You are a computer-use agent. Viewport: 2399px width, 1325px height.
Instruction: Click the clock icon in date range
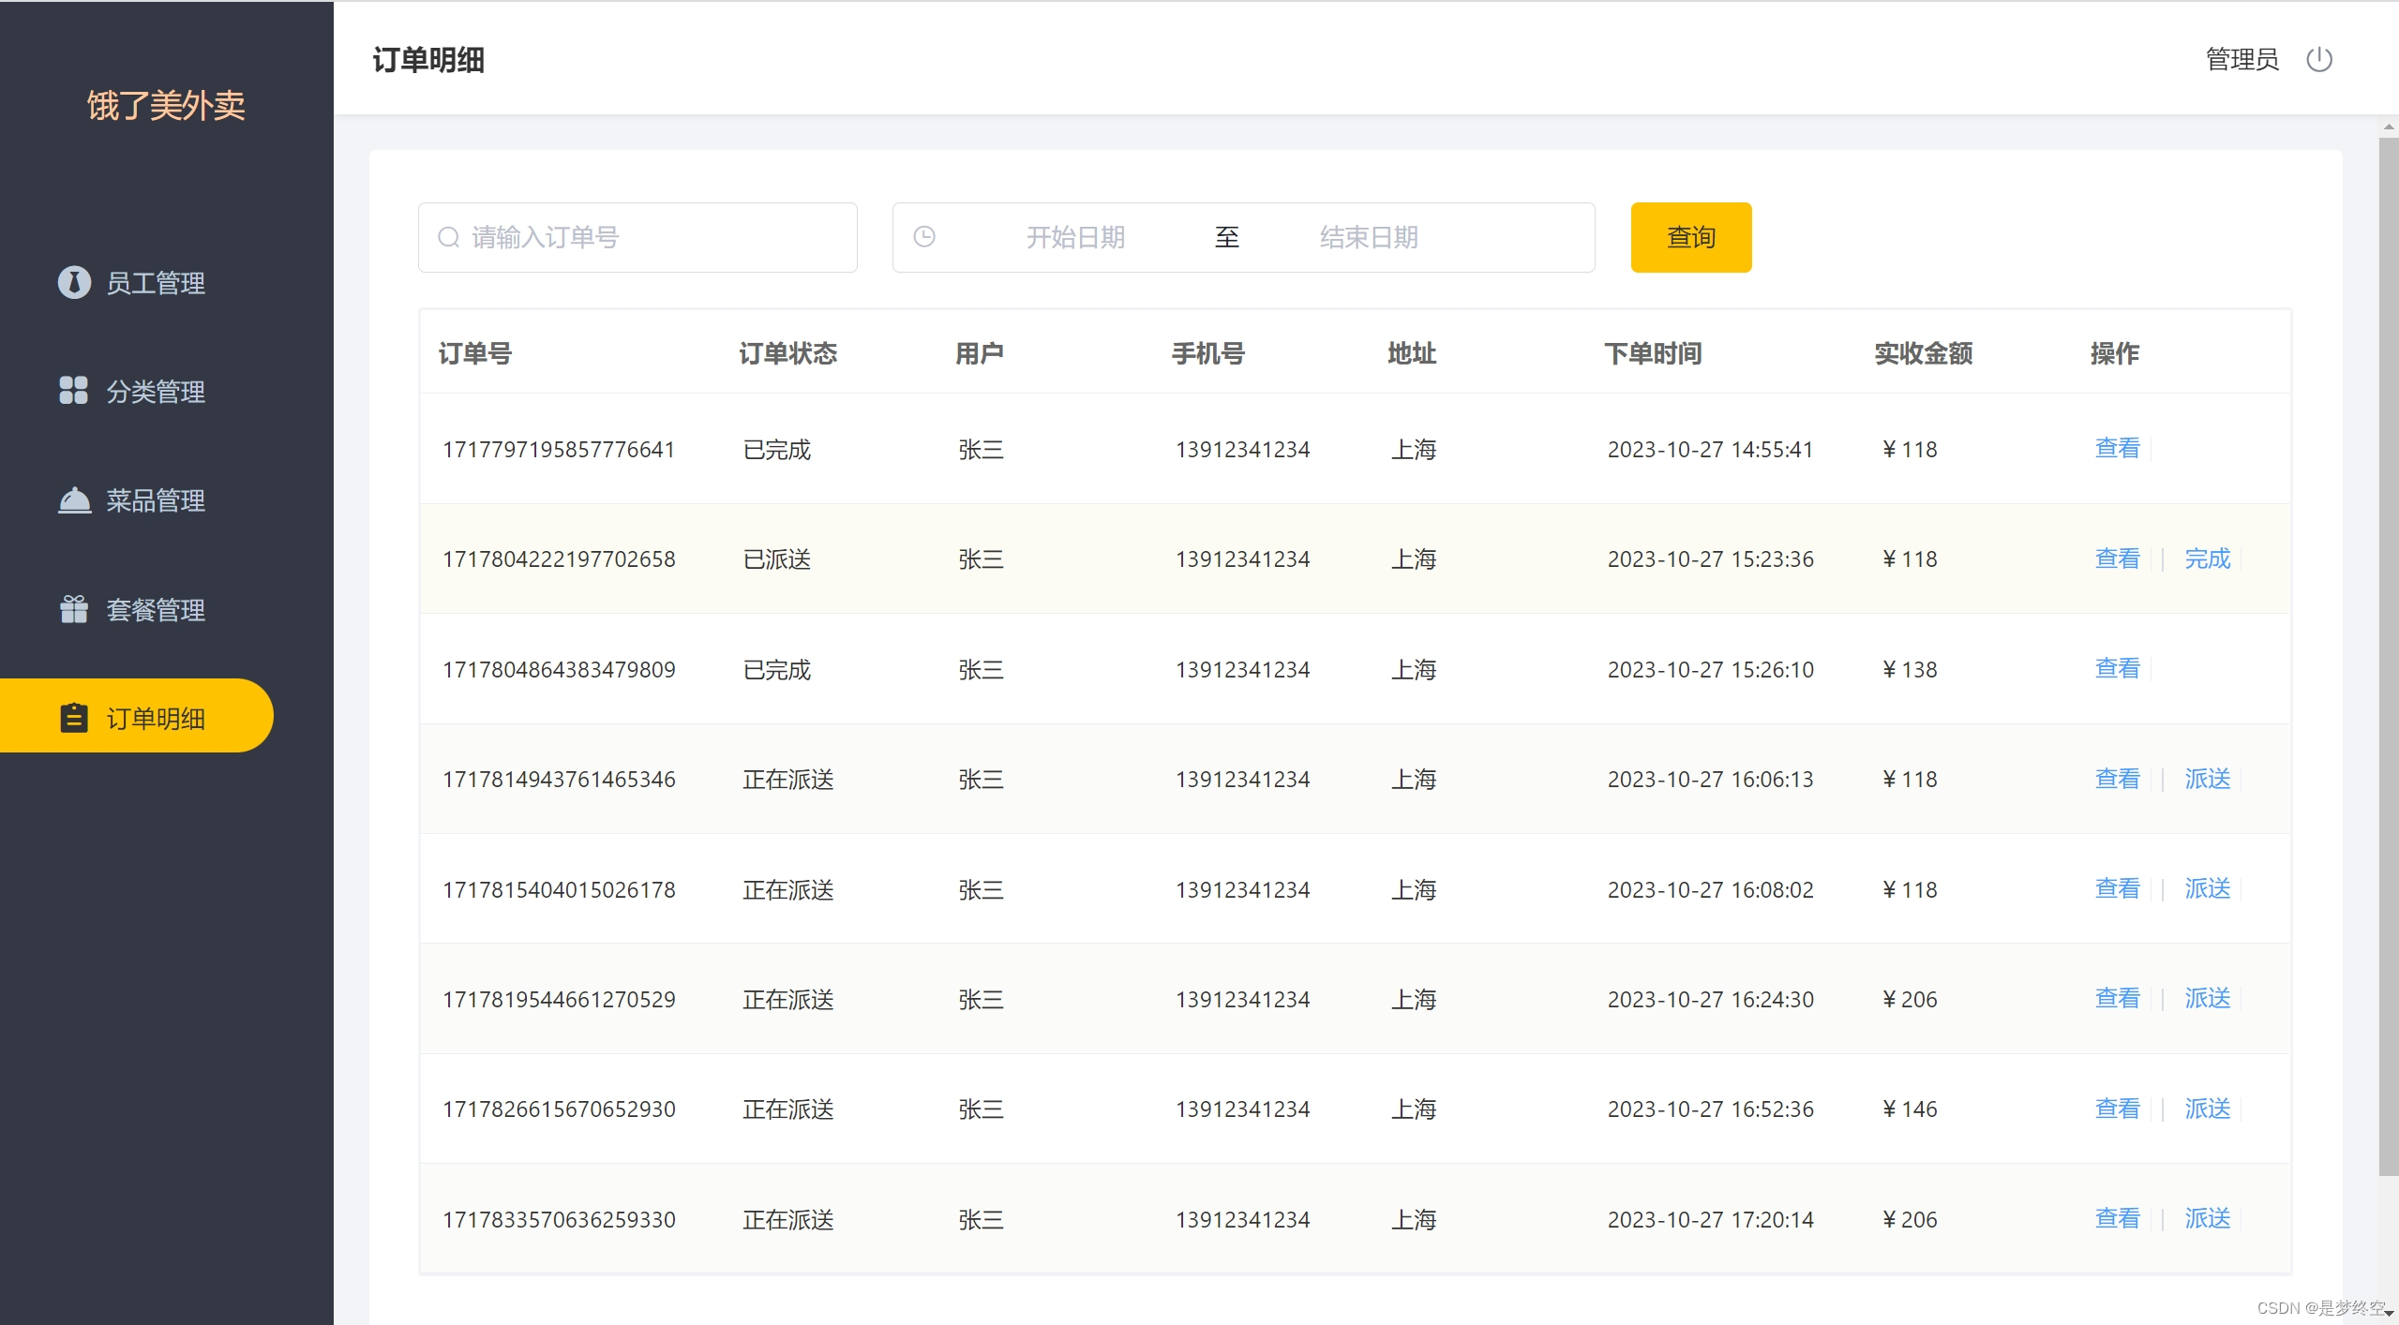point(924,237)
